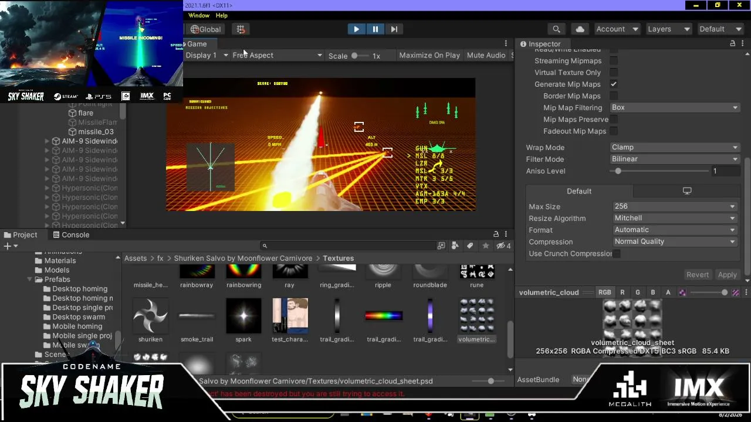Open Mip Map Filtering Box dropdown
This screenshot has width=751, height=422.
[675, 108]
